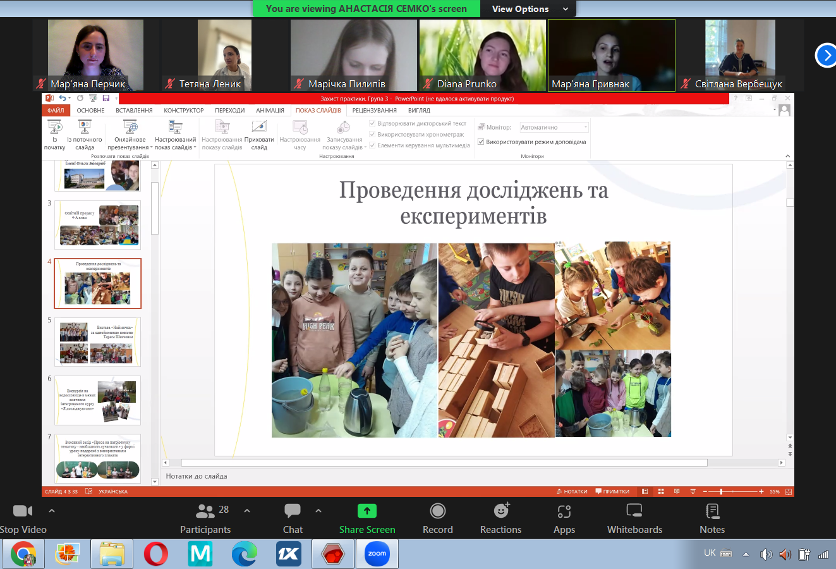The image size is (836, 569).
Task: Open Zoom Notes
Action: tap(712, 511)
